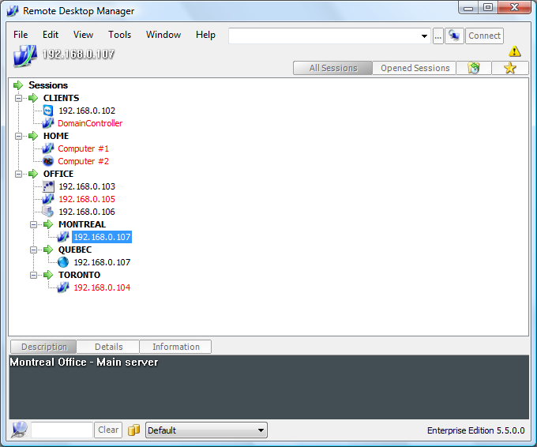537x447 pixels.
Task: Collapse the MONTREAL subgroup
Action: (x=33, y=225)
